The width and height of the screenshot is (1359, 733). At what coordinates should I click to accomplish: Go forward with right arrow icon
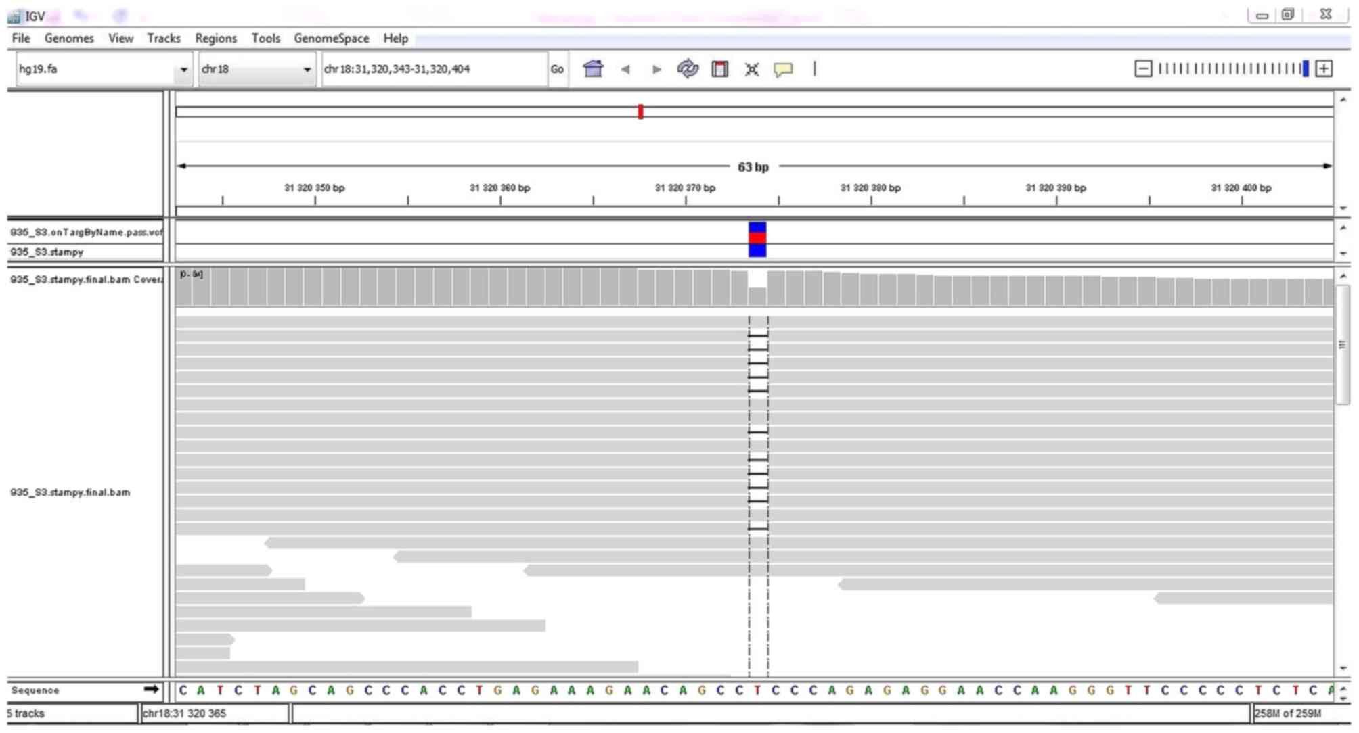(x=656, y=69)
